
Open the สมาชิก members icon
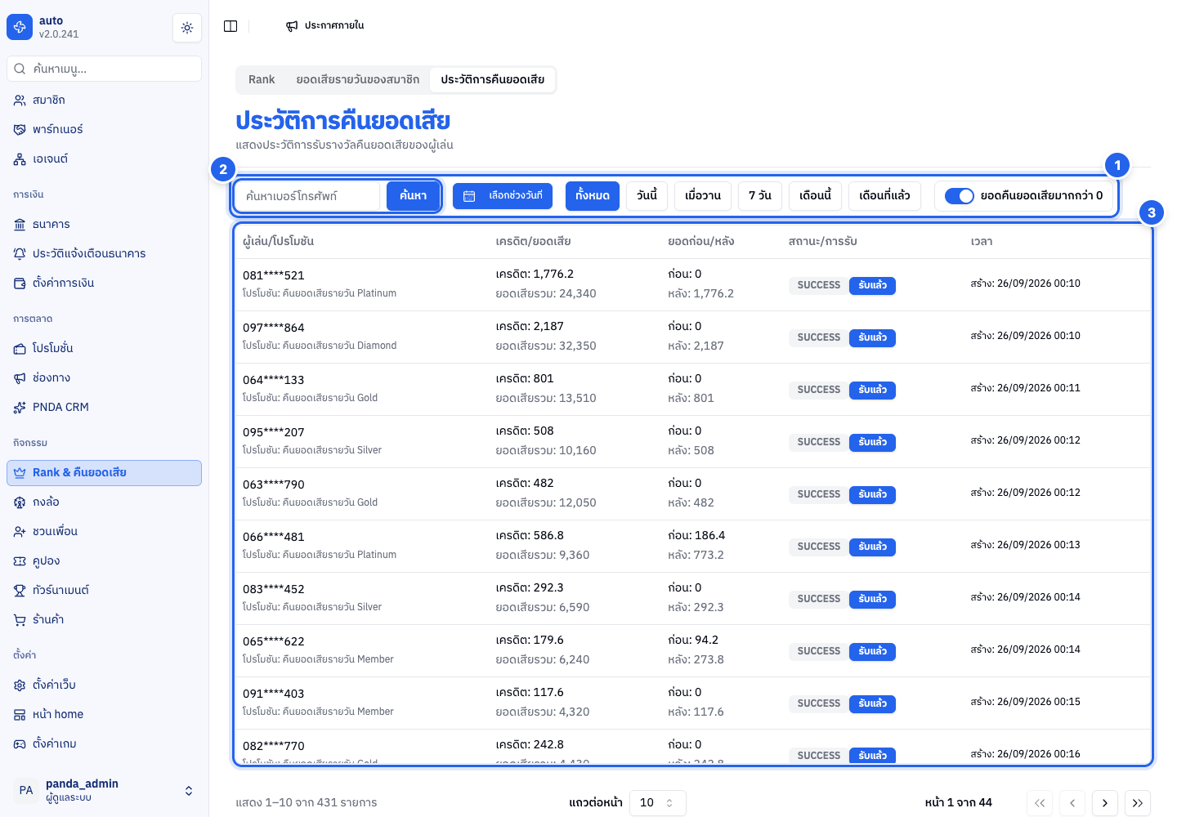coord(20,100)
